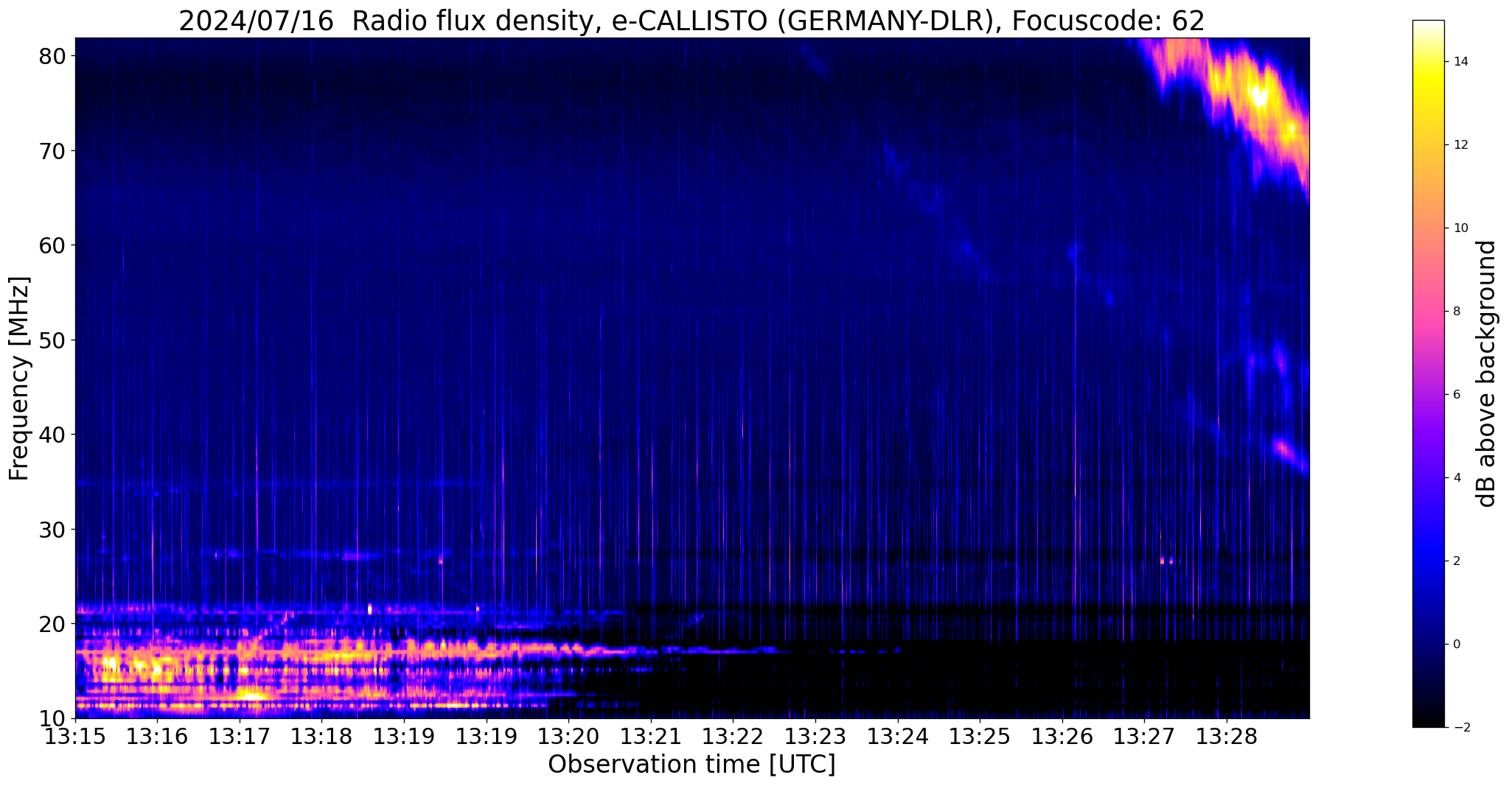The image size is (1509, 786).
Task: Click the colorbar tick labeled 4
Action: [1456, 478]
